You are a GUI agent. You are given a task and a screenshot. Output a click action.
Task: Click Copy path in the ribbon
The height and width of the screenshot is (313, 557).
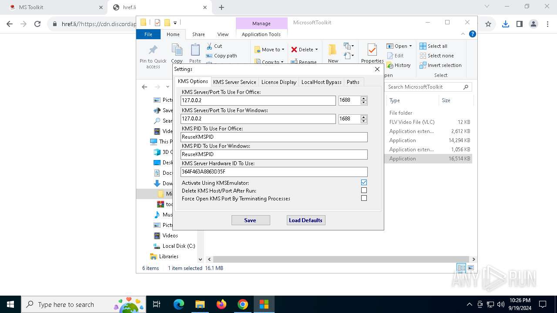[x=221, y=56]
